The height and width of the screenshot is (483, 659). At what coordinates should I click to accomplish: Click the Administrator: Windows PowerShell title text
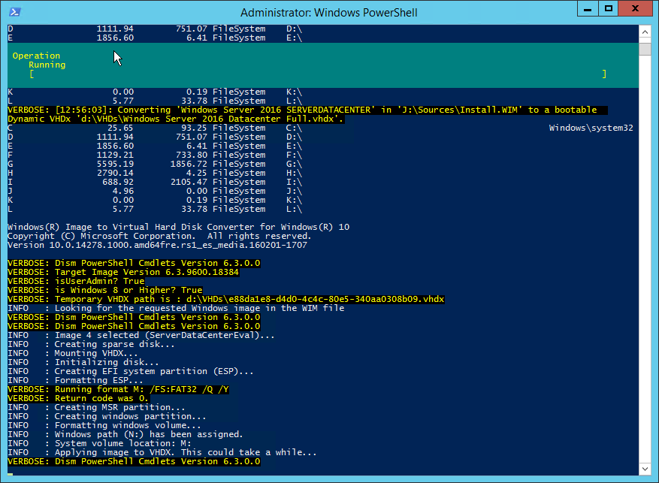pos(328,13)
